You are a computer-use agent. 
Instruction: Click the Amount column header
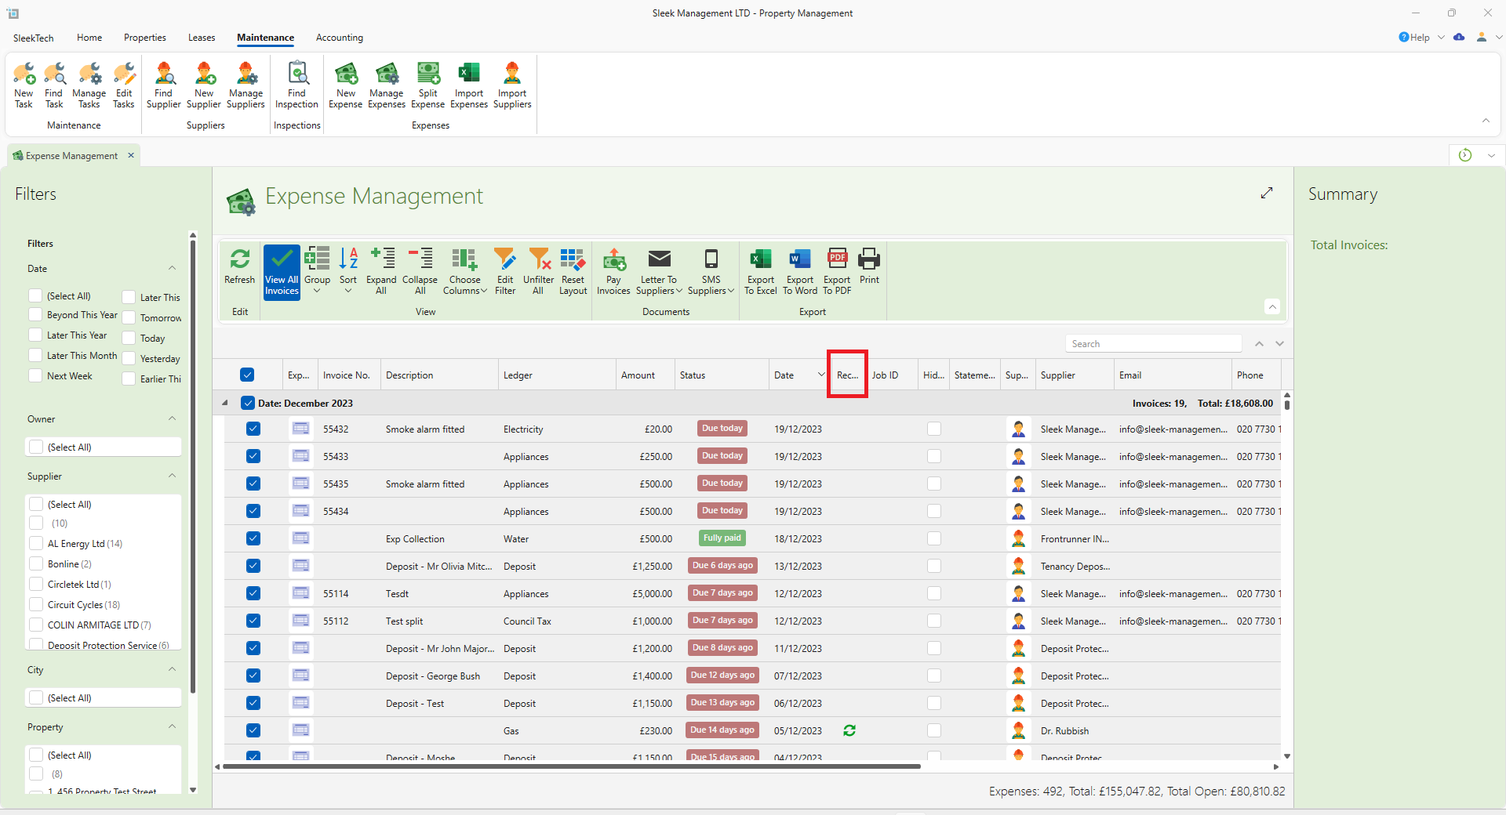[x=638, y=375]
